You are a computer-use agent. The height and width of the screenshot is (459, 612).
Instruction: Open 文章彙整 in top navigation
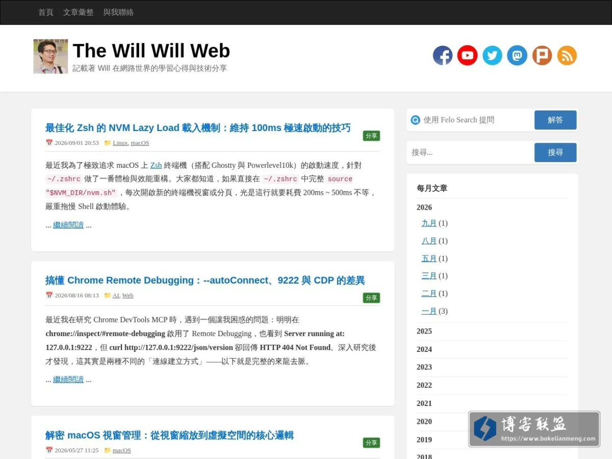[79, 12]
